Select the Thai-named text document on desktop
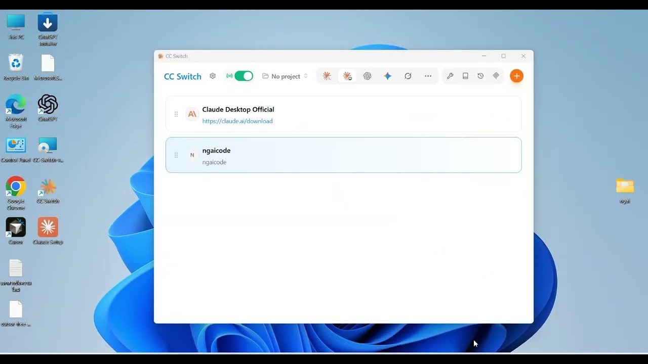648x364 pixels. click(x=16, y=276)
